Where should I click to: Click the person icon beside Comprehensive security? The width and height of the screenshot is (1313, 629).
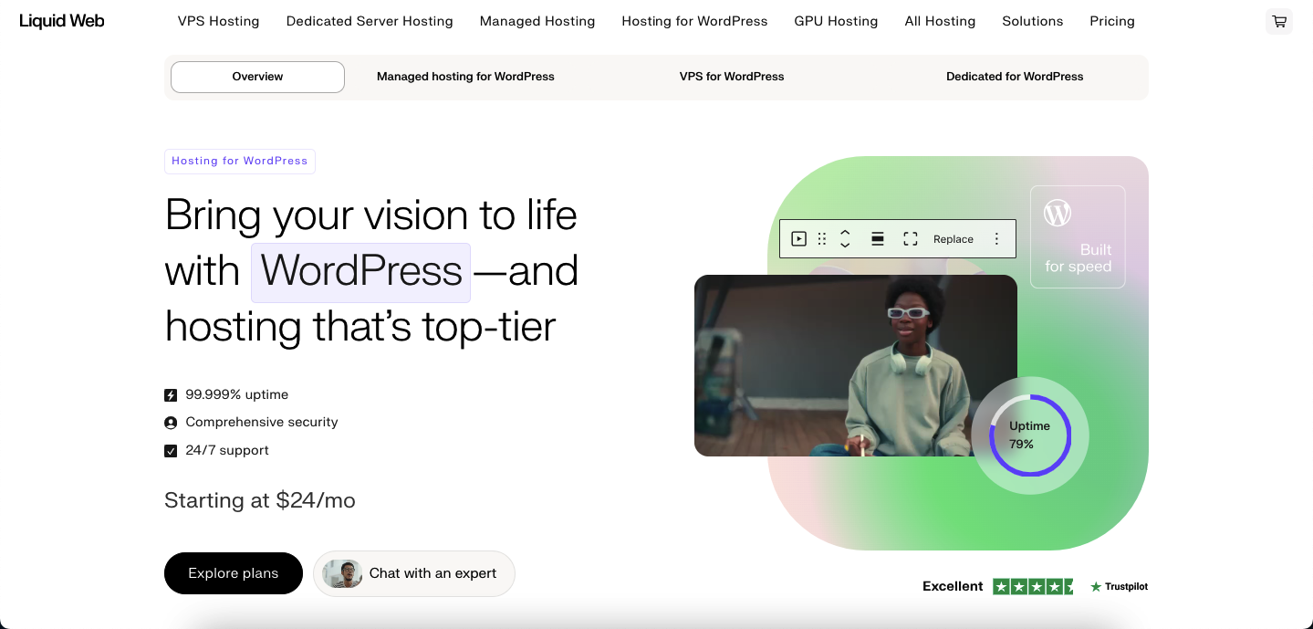[171, 423]
